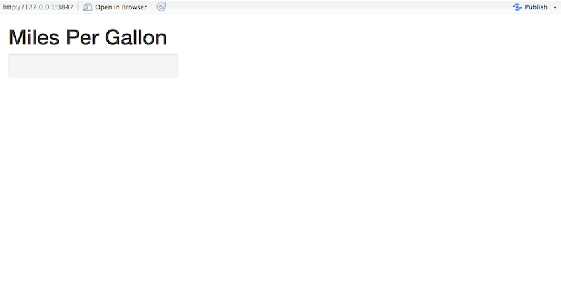Select the http://127.0.0.1:3847 address text
The height and width of the screenshot is (295, 561).
click(38, 7)
